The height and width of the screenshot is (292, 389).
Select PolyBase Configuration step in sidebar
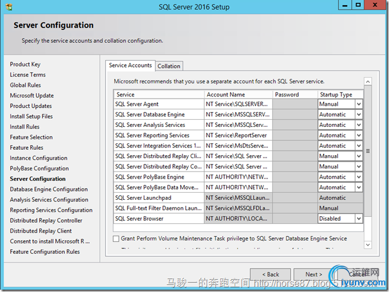coord(39,169)
